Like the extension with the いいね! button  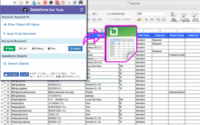(x=11, y=74)
